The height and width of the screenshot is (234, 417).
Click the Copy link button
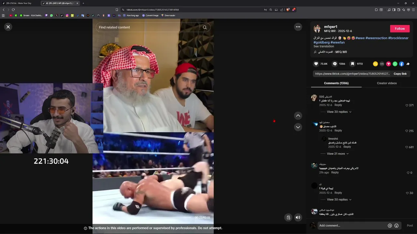click(x=400, y=74)
